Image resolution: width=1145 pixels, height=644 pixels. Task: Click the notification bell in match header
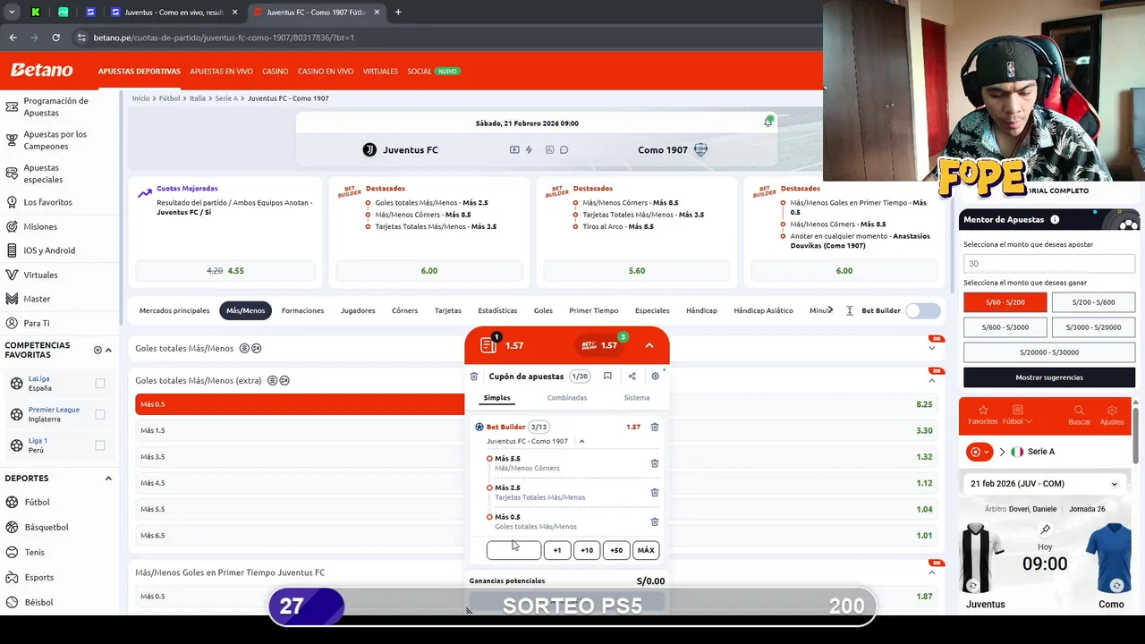768,122
